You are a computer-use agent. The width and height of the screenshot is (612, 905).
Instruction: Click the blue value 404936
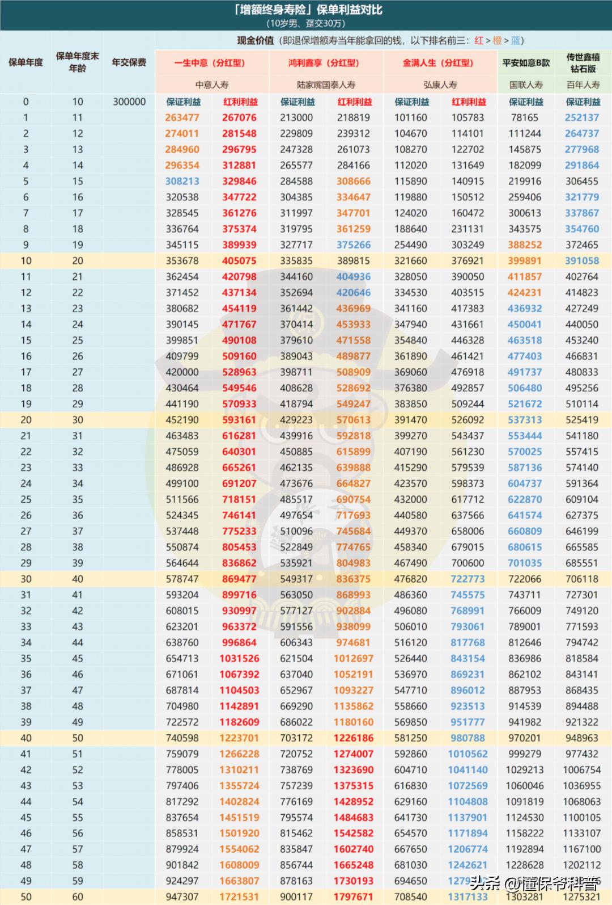pos(354,276)
